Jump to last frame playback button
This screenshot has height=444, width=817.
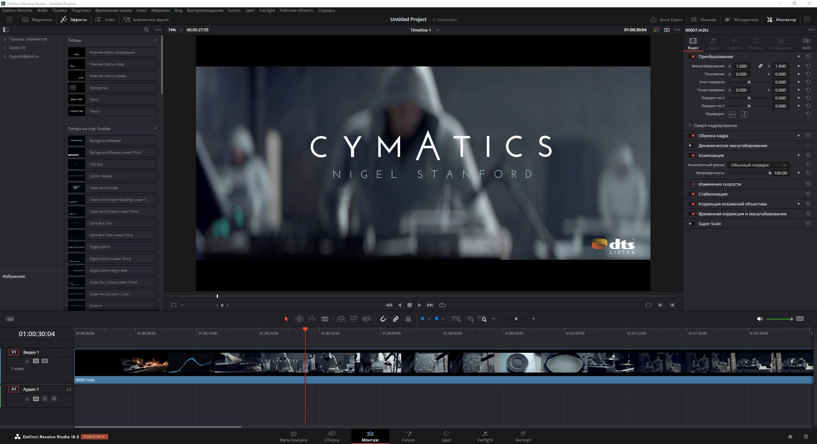point(430,305)
